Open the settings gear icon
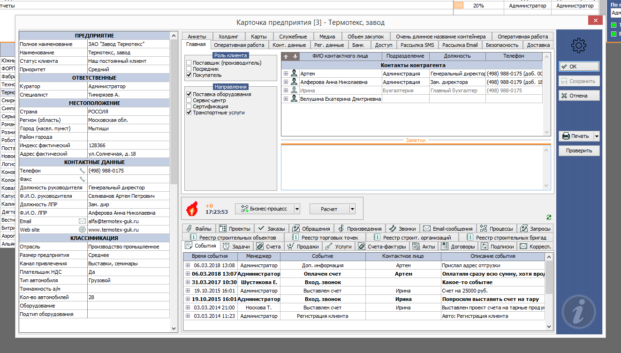621x353 pixels. point(579,45)
